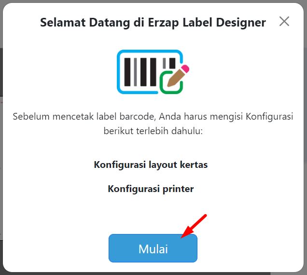
Task: Click the dimmed backdrop right of the dialog
Action: pos(306,137)
